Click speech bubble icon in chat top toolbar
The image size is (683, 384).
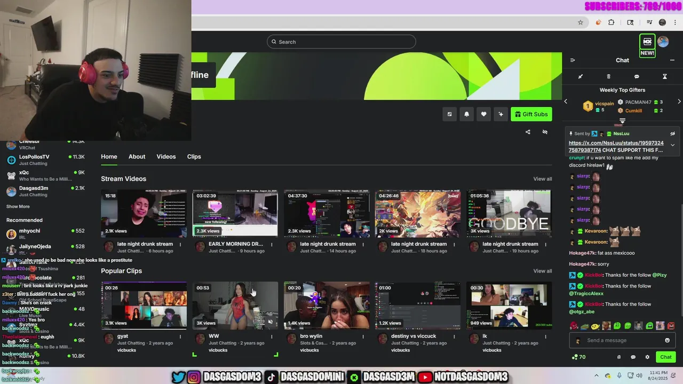(x=637, y=77)
